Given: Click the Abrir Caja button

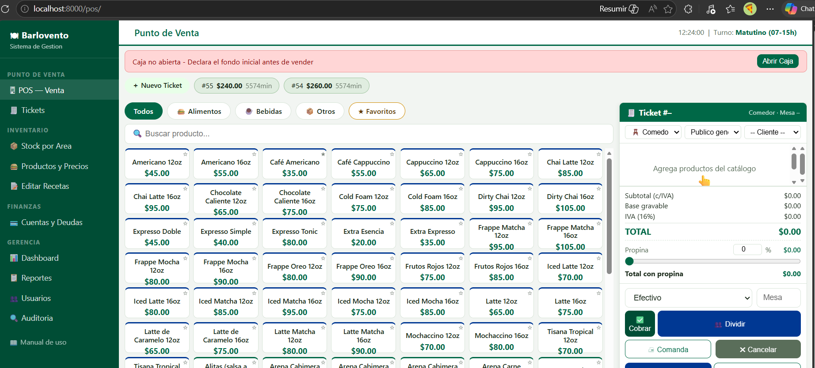Looking at the screenshot, I should (777, 61).
